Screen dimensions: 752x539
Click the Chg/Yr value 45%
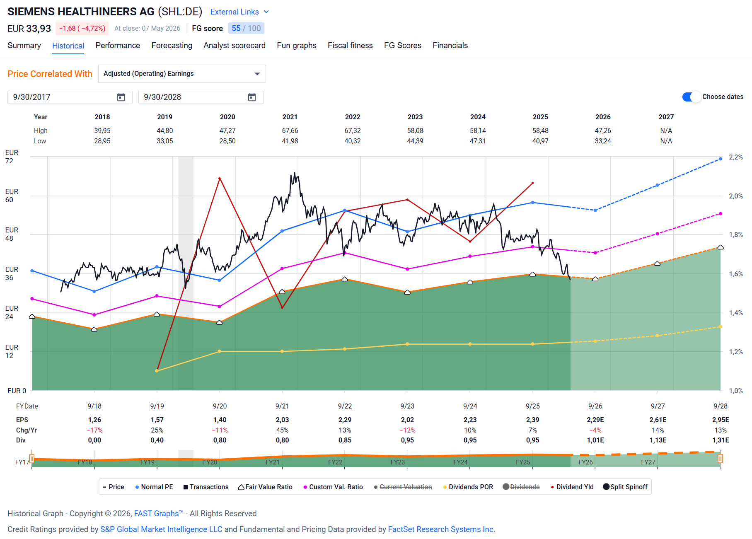click(x=282, y=430)
